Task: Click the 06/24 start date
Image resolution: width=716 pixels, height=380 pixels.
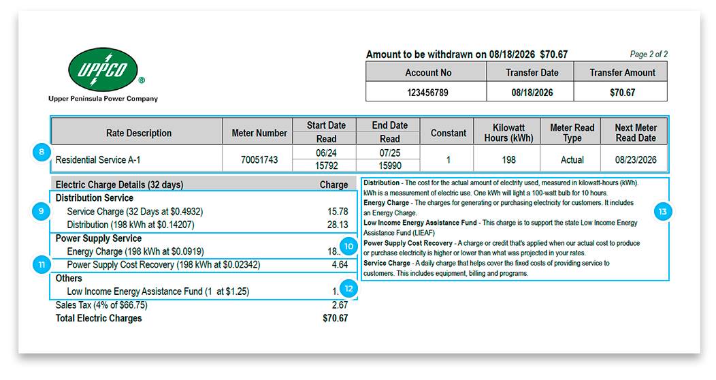Action: point(326,153)
